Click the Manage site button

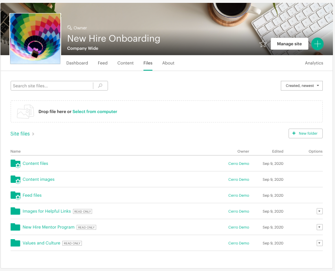pos(289,44)
